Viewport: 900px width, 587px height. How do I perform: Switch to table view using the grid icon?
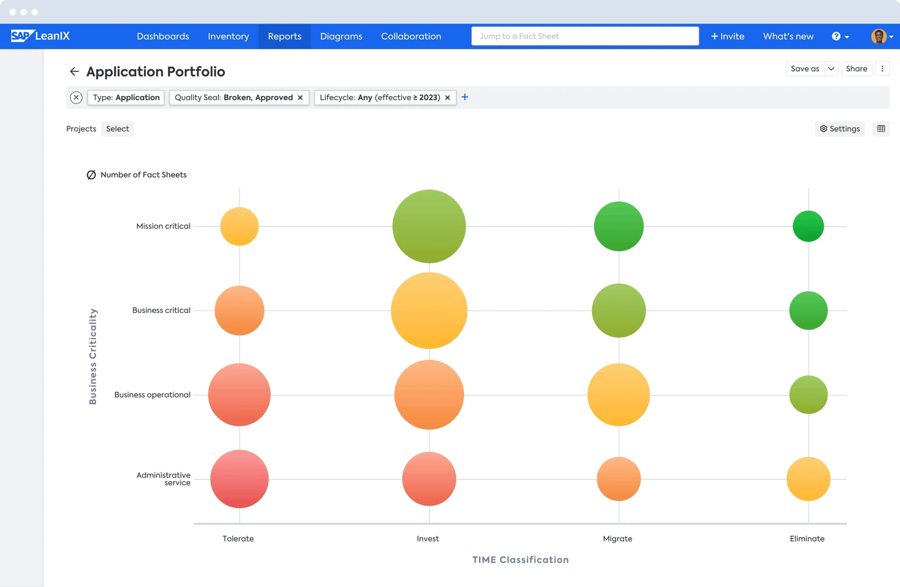[x=880, y=129]
